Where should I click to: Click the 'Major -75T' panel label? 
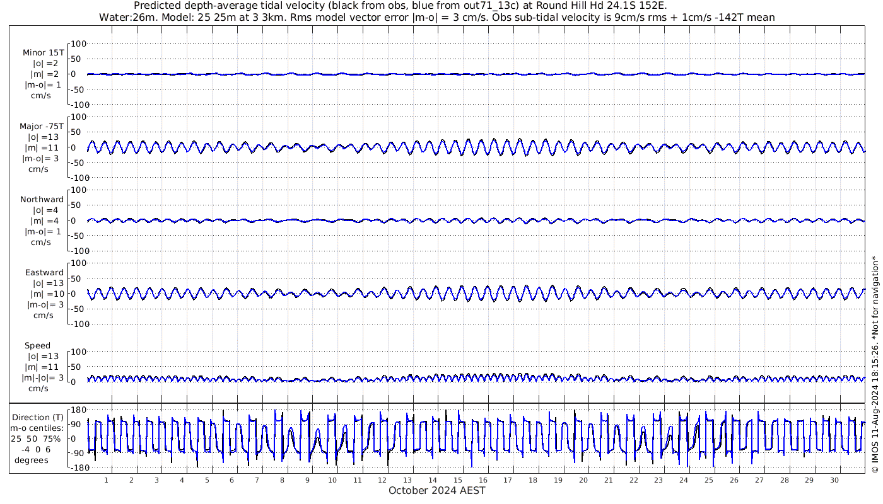click(x=42, y=127)
